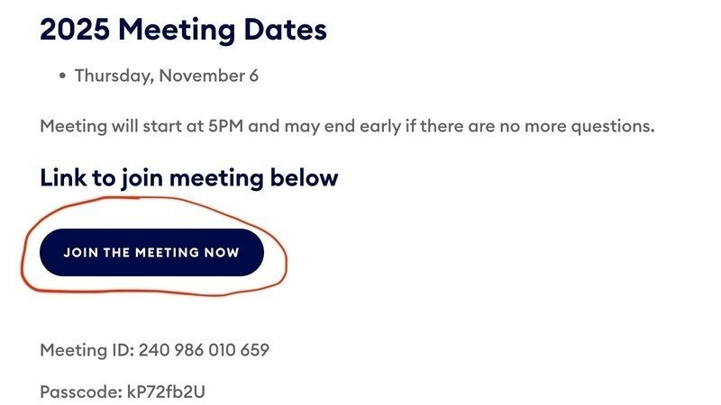The height and width of the screenshot is (405, 721).
Task: Select the Thursday, November 6 list item
Action: pos(166,76)
